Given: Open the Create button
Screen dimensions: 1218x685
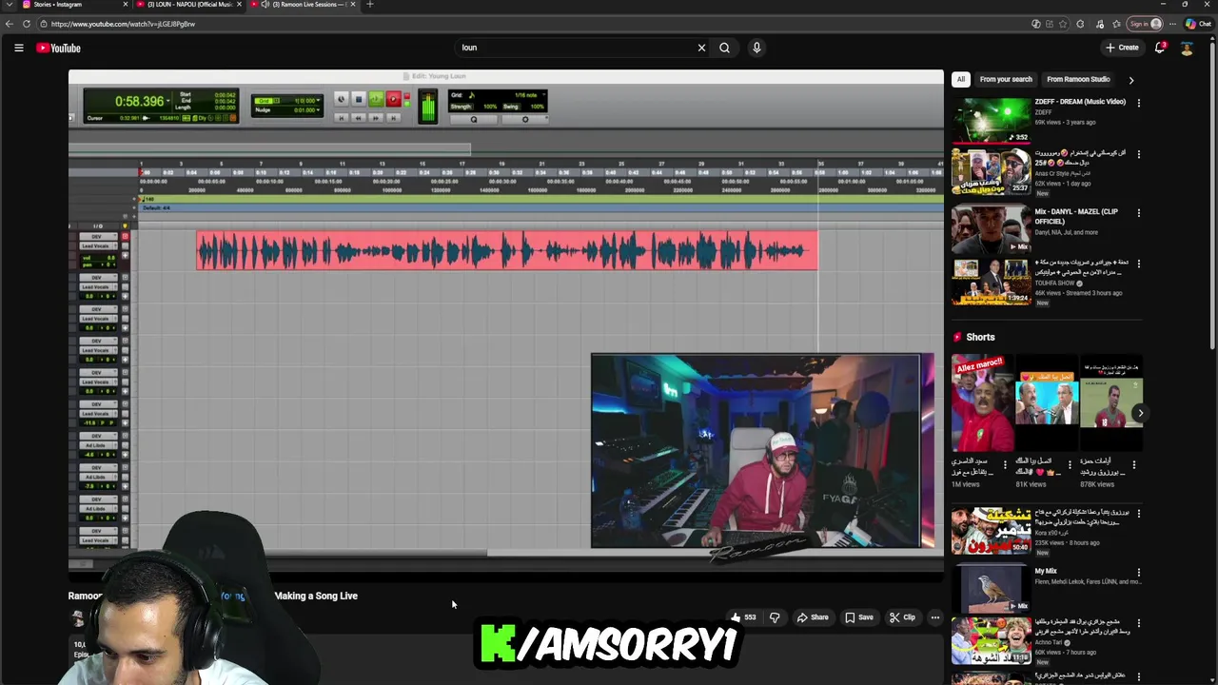Looking at the screenshot, I should click(x=1122, y=48).
